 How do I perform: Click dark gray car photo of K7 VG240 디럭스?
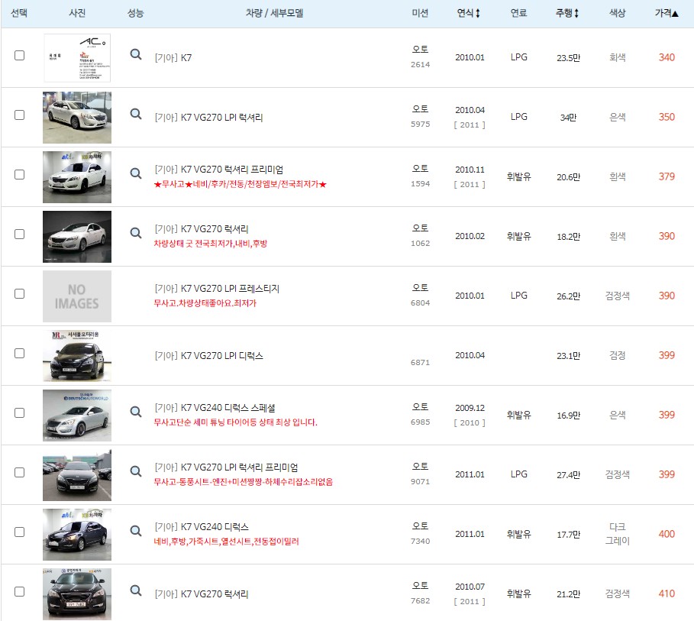click(x=77, y=535)
